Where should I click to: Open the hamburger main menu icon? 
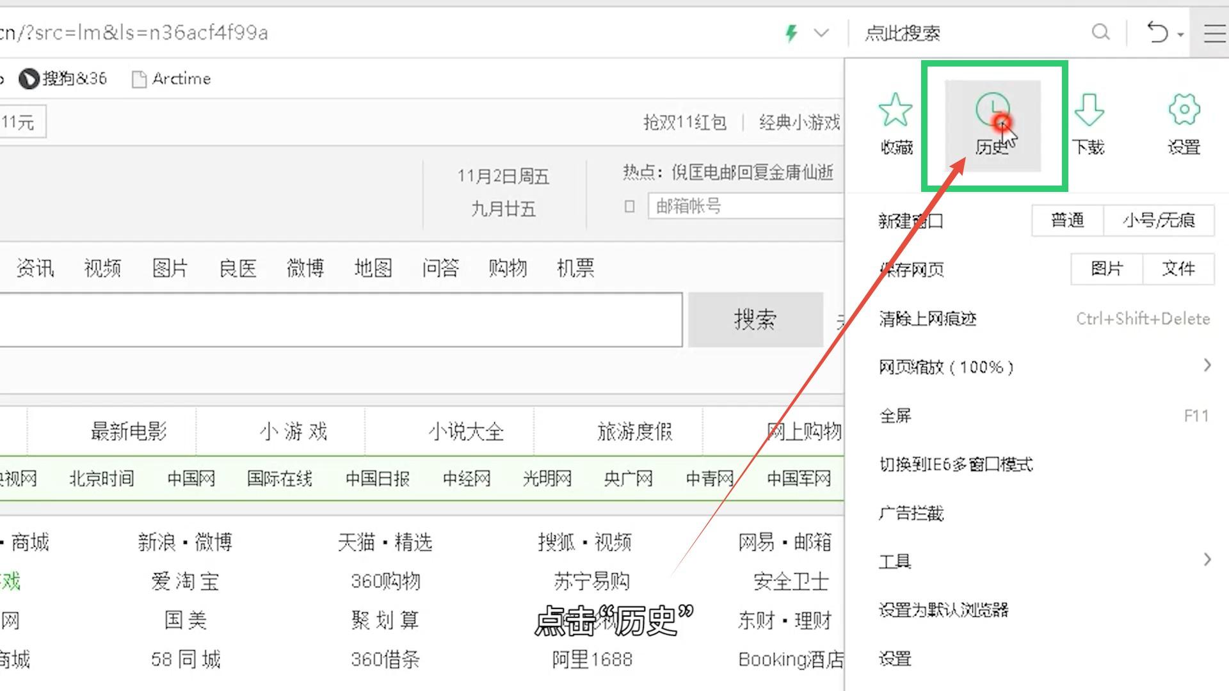(1214, 33)
